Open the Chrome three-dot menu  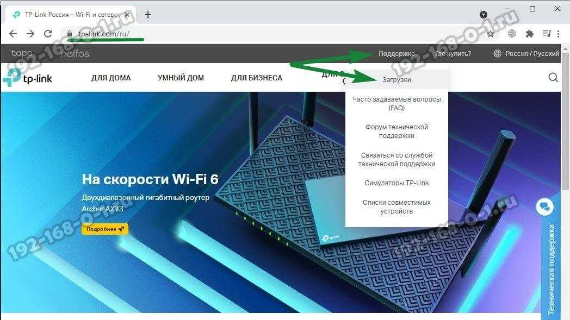(x=559, y=34)
